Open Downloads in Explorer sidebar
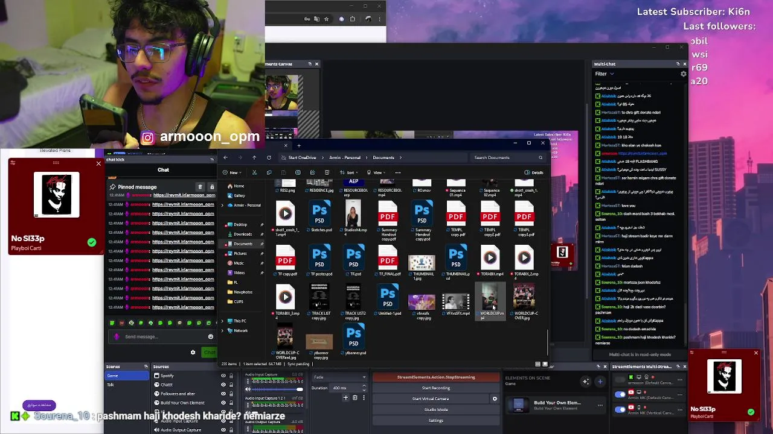Screen dimensions: 773x434 point(243,234)
